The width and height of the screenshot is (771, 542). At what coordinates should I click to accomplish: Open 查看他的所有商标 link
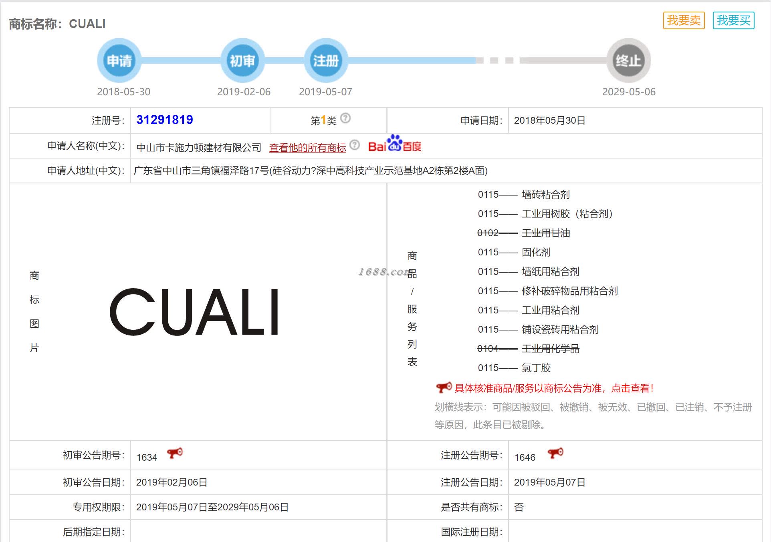[x=307, y=148]
